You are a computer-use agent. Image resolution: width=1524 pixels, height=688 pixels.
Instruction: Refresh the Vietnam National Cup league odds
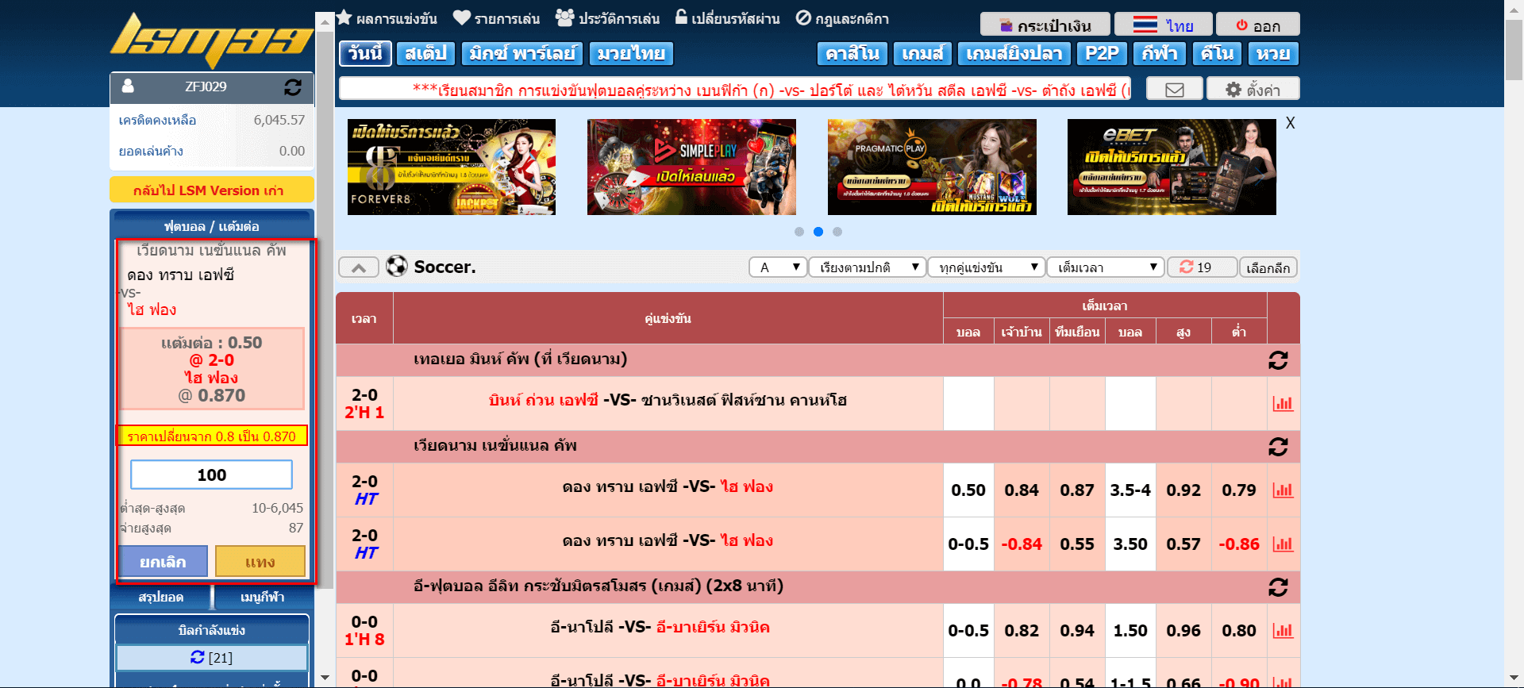point(1277,447)
